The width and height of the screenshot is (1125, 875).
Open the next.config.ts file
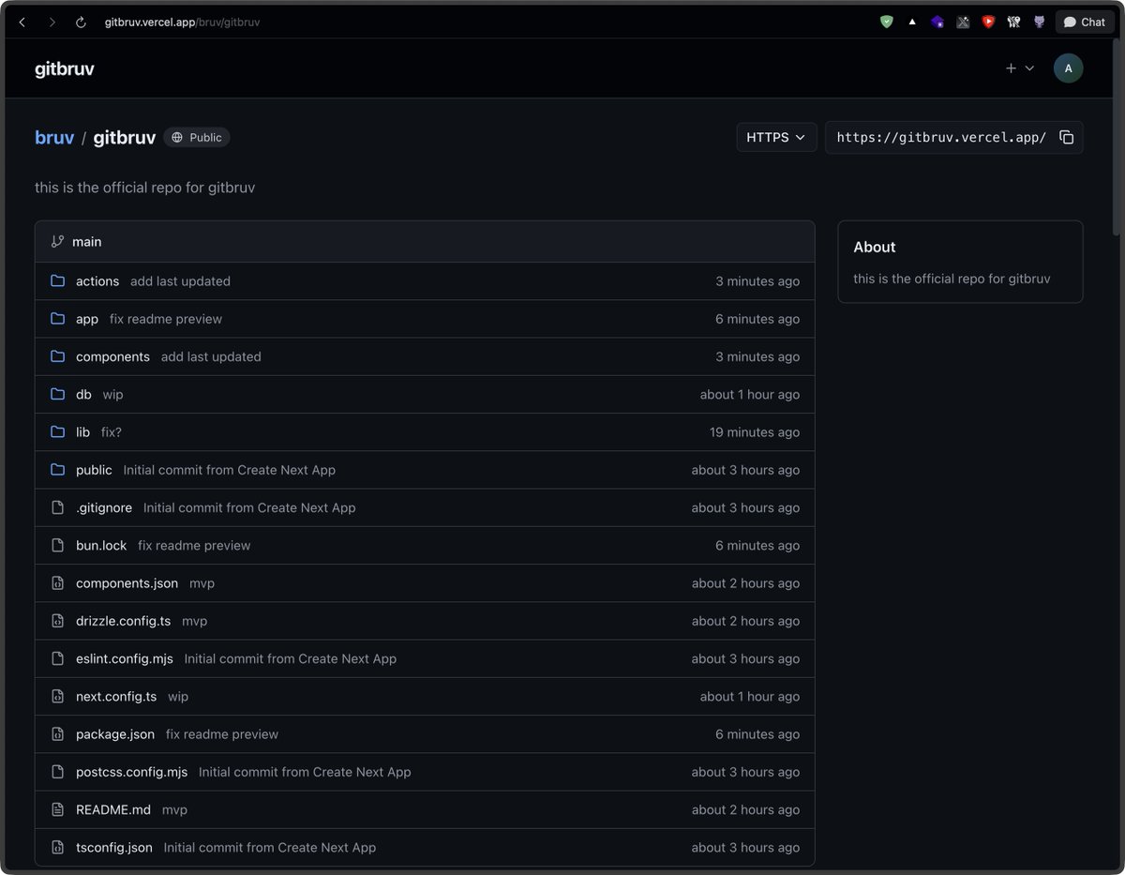pyautogui.click(x=116, y=697)
